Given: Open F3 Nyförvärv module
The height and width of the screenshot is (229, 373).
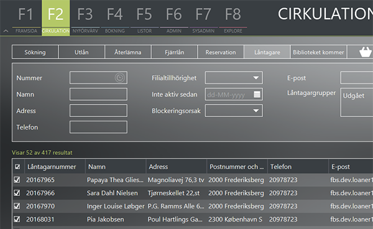Looking at the screenshot, I should 85,18.
